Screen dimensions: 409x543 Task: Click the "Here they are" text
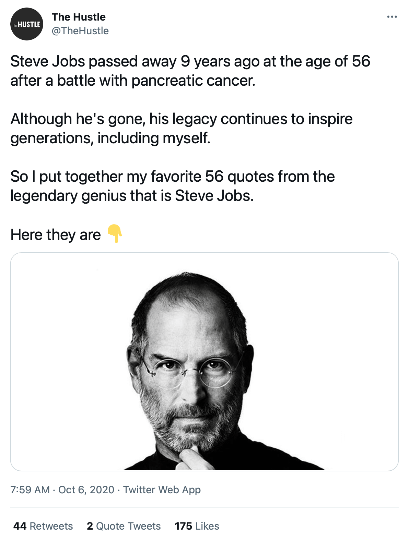click(56, 235)
